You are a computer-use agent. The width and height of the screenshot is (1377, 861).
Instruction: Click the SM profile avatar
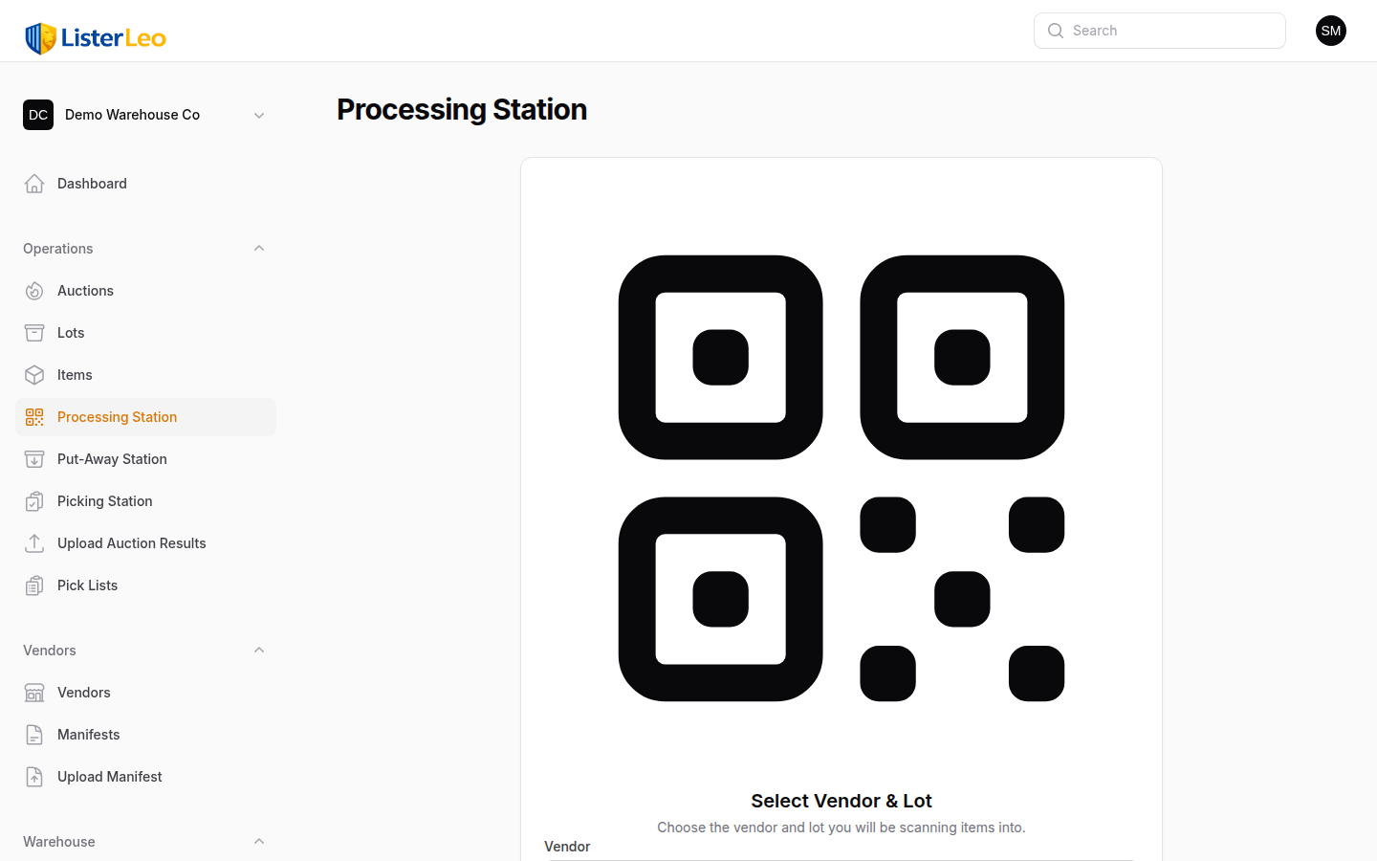click(1330, 30)
